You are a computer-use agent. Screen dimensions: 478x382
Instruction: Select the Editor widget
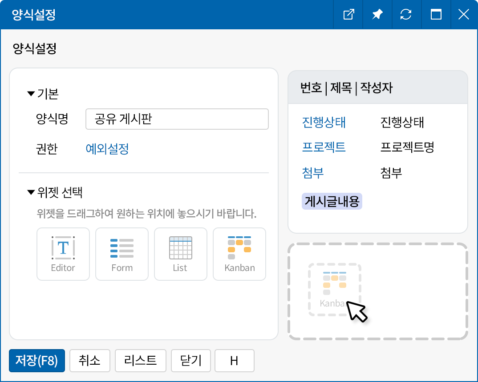pos(63,254)
